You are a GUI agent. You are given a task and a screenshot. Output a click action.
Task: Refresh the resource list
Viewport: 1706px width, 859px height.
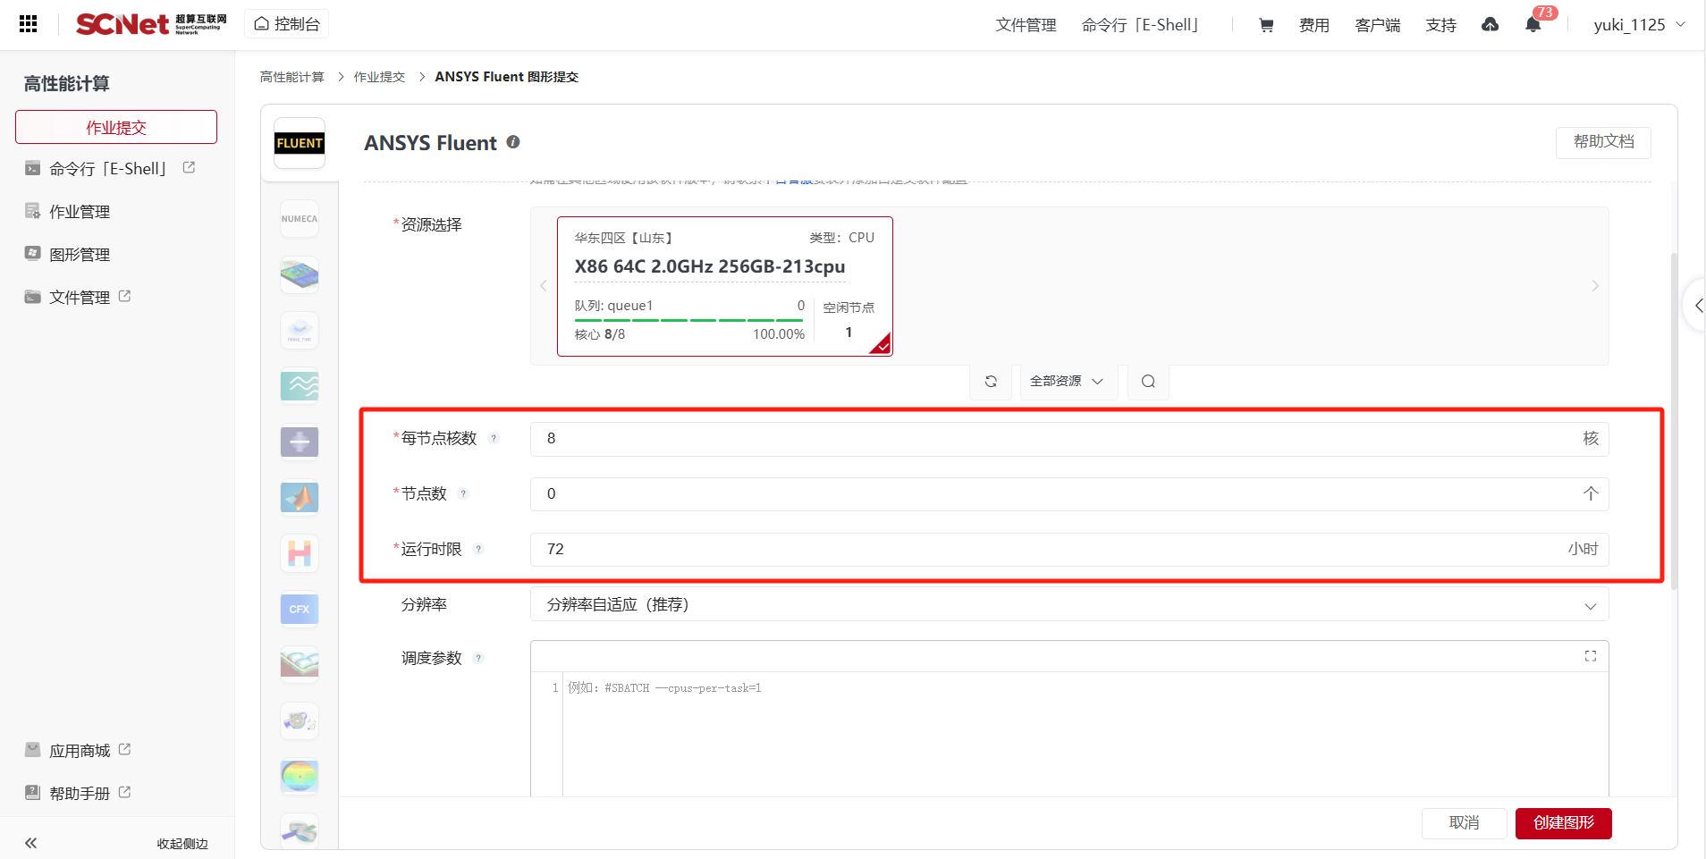pyautogui.click(x=991, y=382)
